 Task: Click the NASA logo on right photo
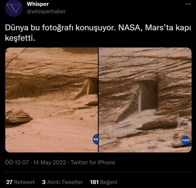[x=186, y=140]
